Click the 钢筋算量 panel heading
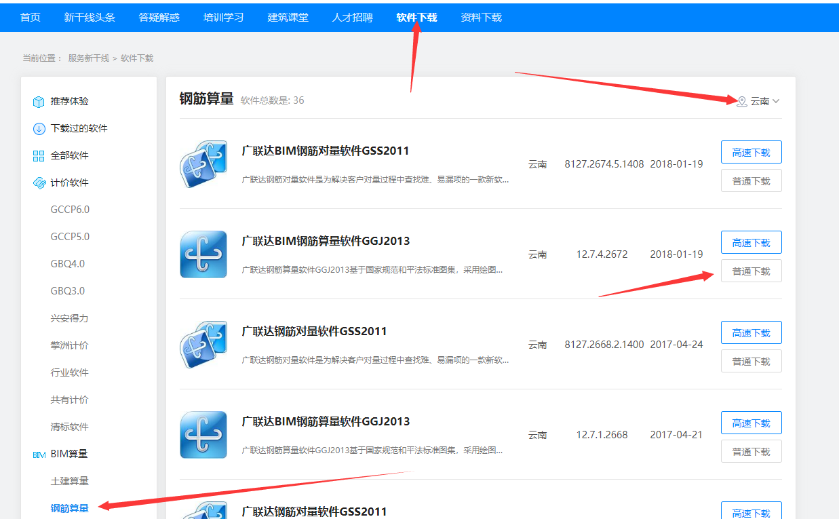This screenshot has width=839, height=519. point(206,100)
